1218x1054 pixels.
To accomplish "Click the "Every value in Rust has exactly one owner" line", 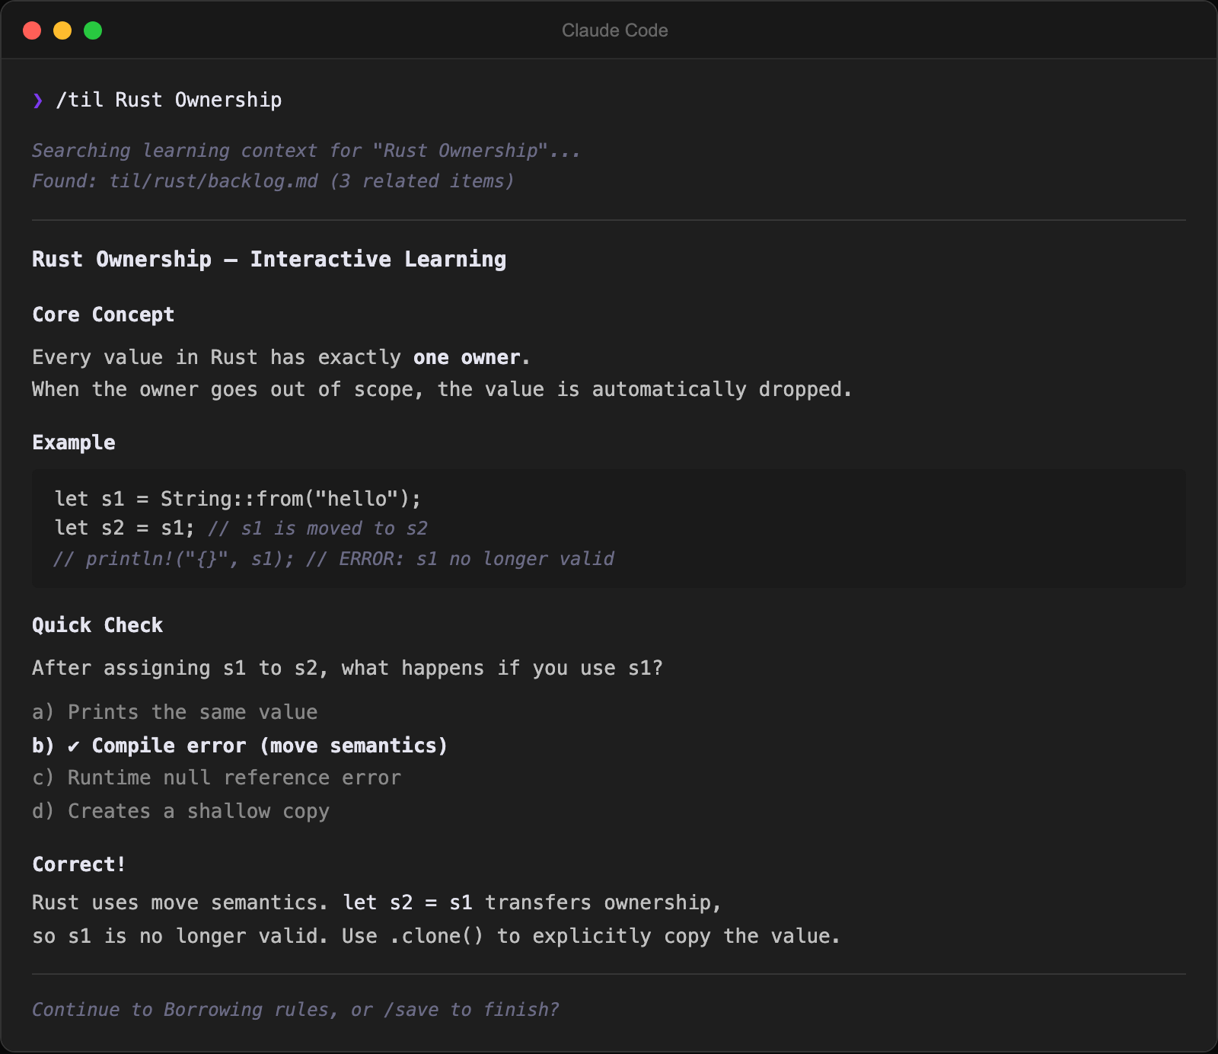I will click(x=281, y=357).
